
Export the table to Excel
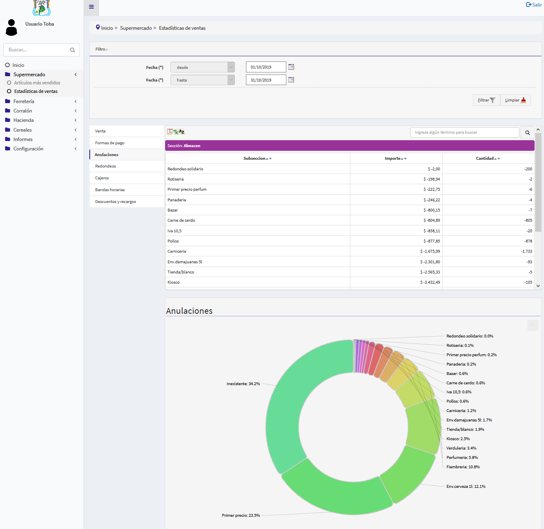pos(176,132)
